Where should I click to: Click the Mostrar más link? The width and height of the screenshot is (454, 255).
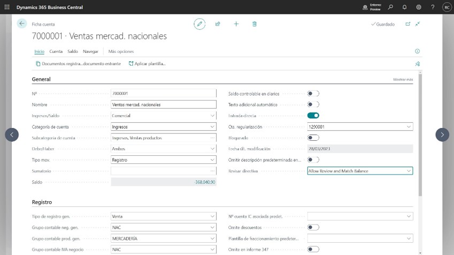click(403, 79)
